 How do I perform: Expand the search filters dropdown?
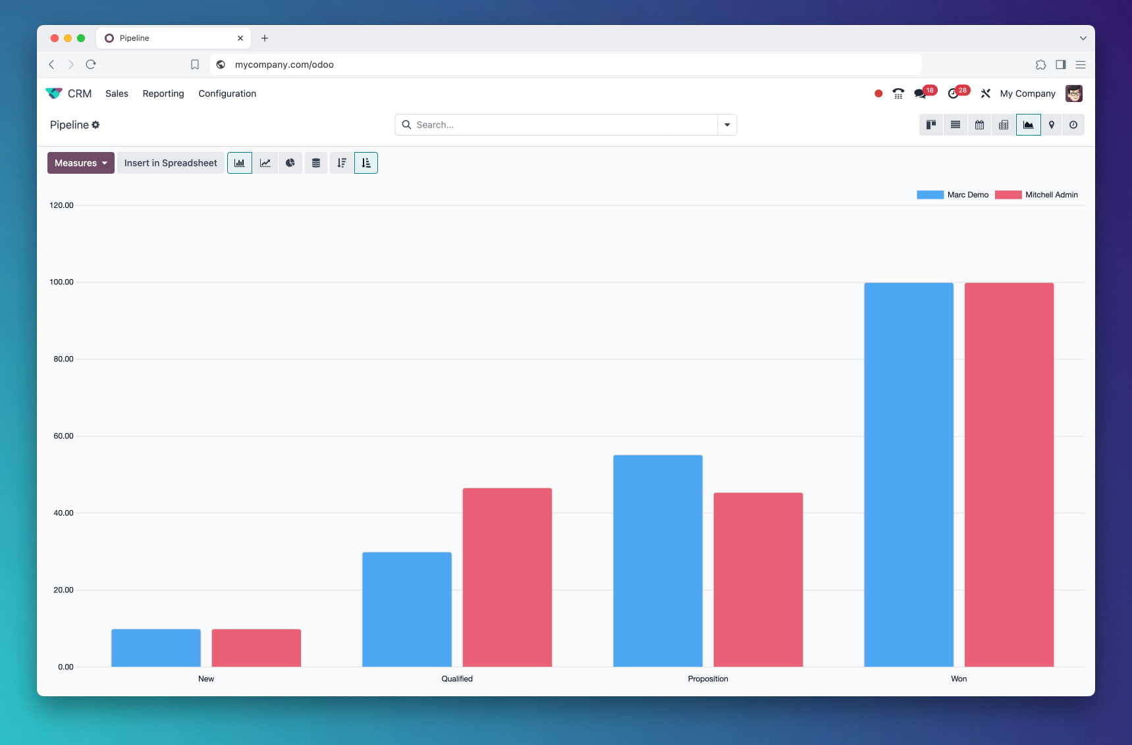(x=726, y=124)
